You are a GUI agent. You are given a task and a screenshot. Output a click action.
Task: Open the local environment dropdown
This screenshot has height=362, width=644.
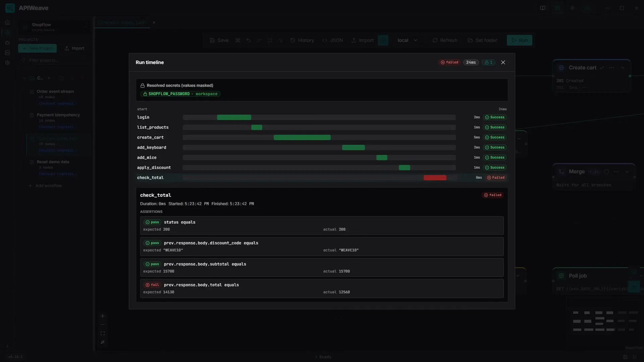(408, 40)
